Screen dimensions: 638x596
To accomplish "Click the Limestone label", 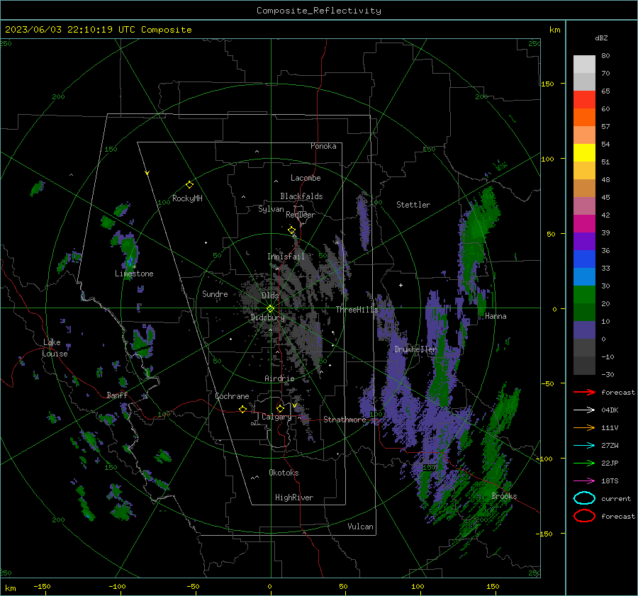I will pyautogui.click(x=134, y=274).
